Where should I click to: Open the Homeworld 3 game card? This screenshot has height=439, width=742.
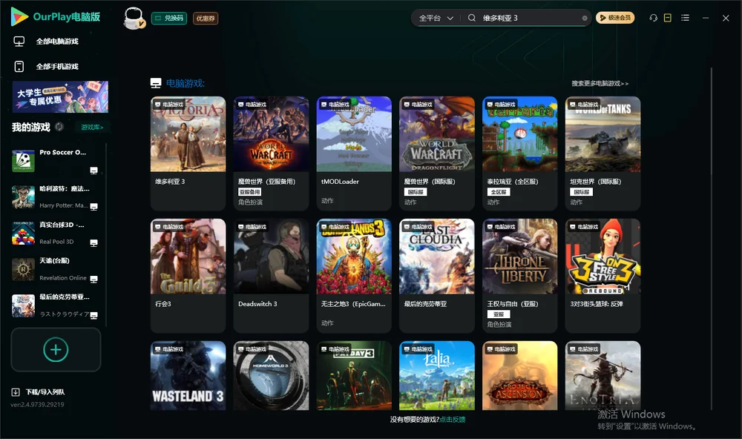pyautogui.click(x=271, y=376)
